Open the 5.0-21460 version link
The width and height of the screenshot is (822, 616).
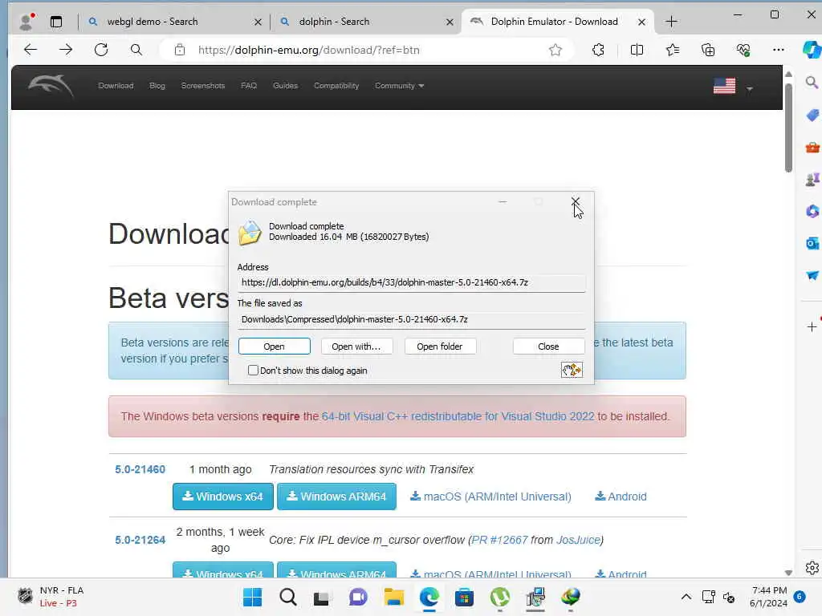pos(140,469)
